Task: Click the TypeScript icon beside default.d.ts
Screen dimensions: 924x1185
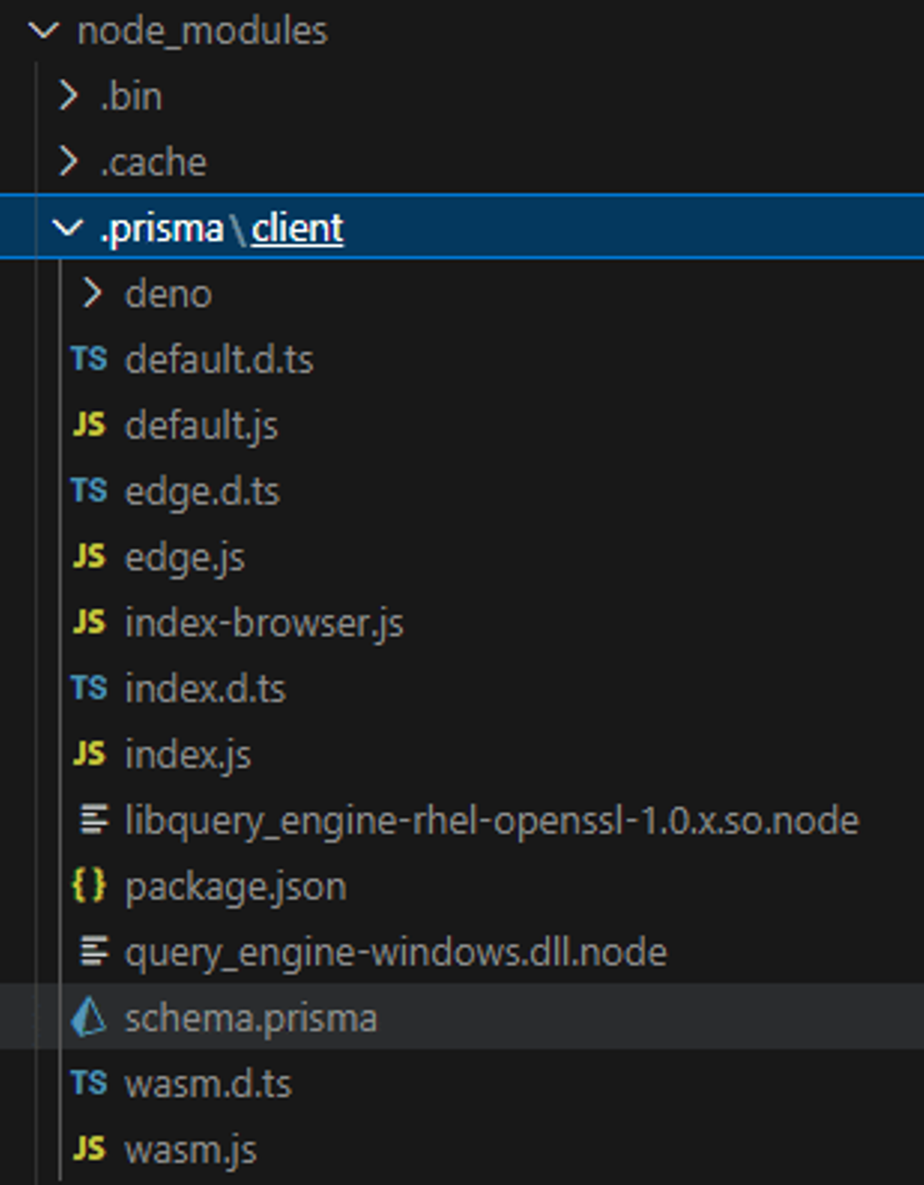Action: point(89,359)
